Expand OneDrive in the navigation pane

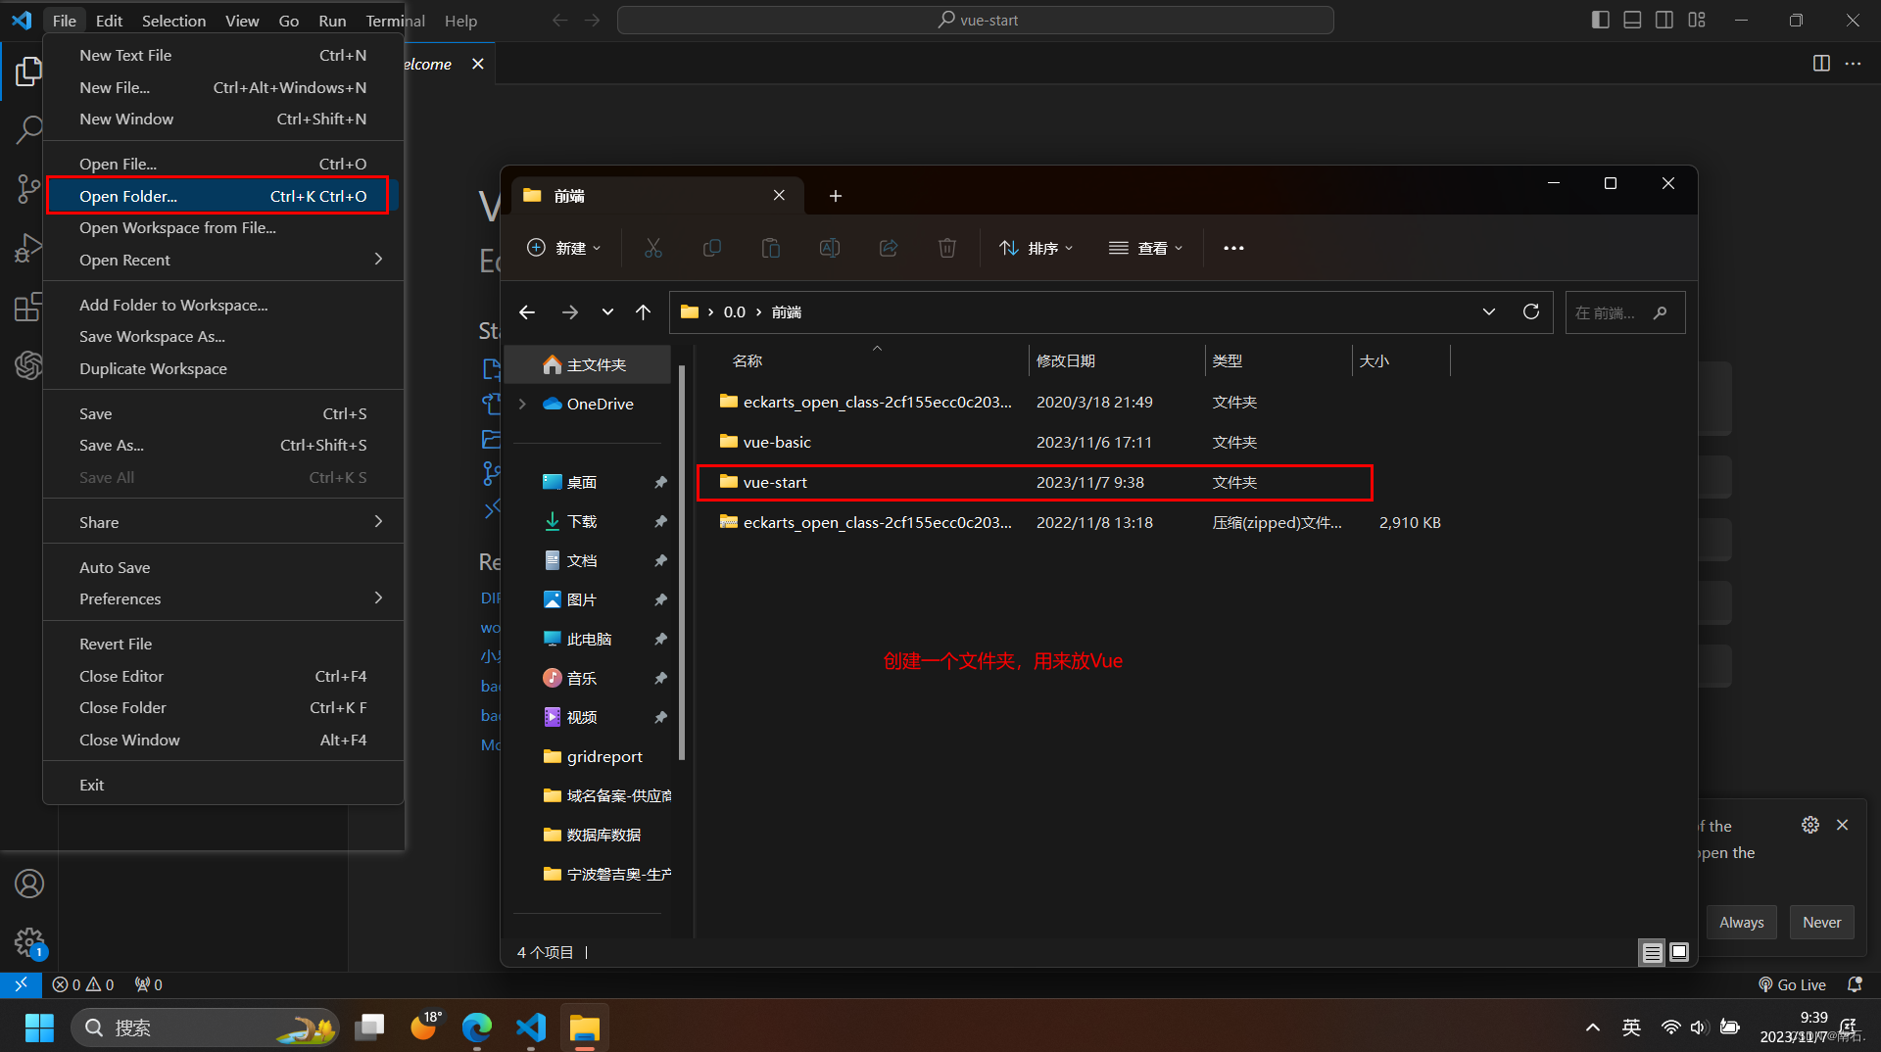522,404
